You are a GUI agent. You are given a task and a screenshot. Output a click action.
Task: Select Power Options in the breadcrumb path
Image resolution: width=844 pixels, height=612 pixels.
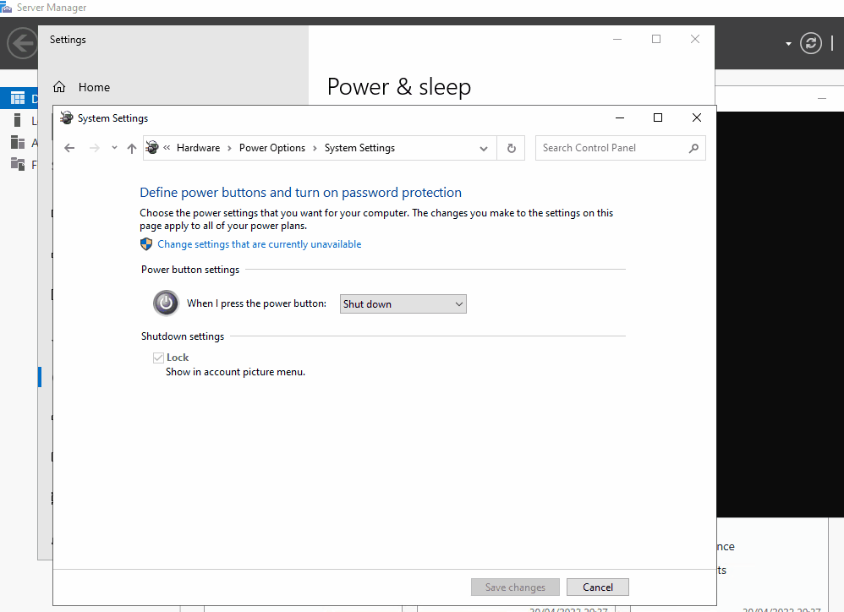(271, 148)
